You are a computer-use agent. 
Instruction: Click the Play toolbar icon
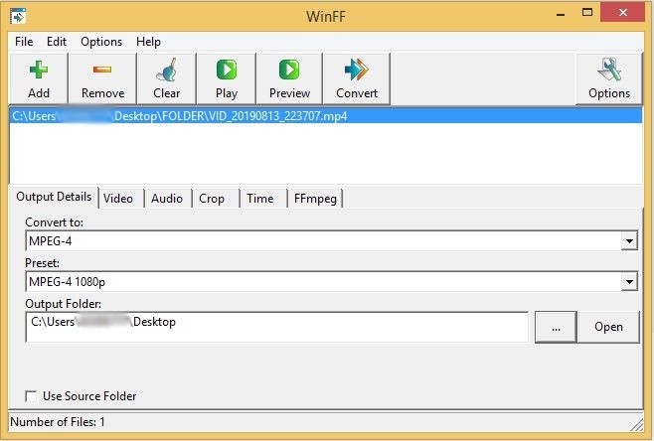pyautogui.click(x=227, y=70)
